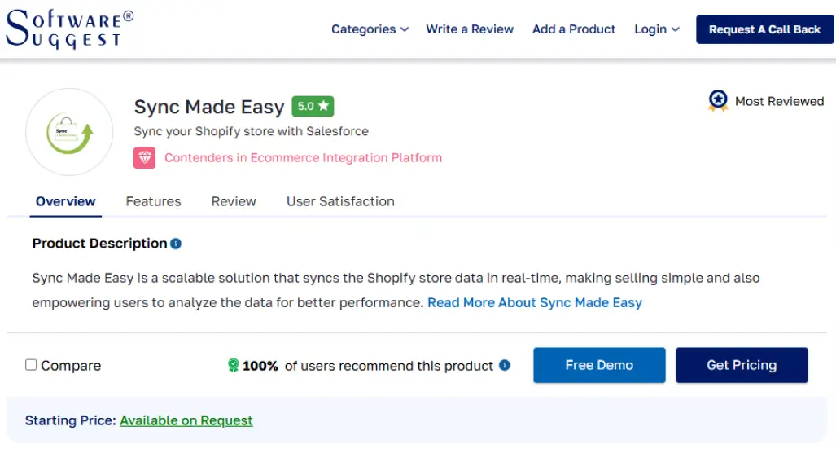The width and height of the screenshot is (836, 453).
Task: Click the 5.0 star rating badge
Action: pos(313,107)
